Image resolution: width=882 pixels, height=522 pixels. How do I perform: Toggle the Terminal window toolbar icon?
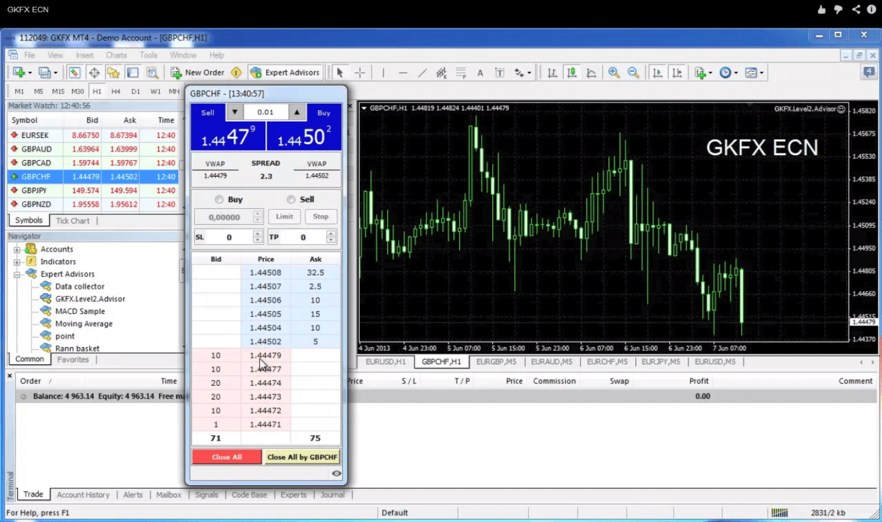(x=132, y=72)
